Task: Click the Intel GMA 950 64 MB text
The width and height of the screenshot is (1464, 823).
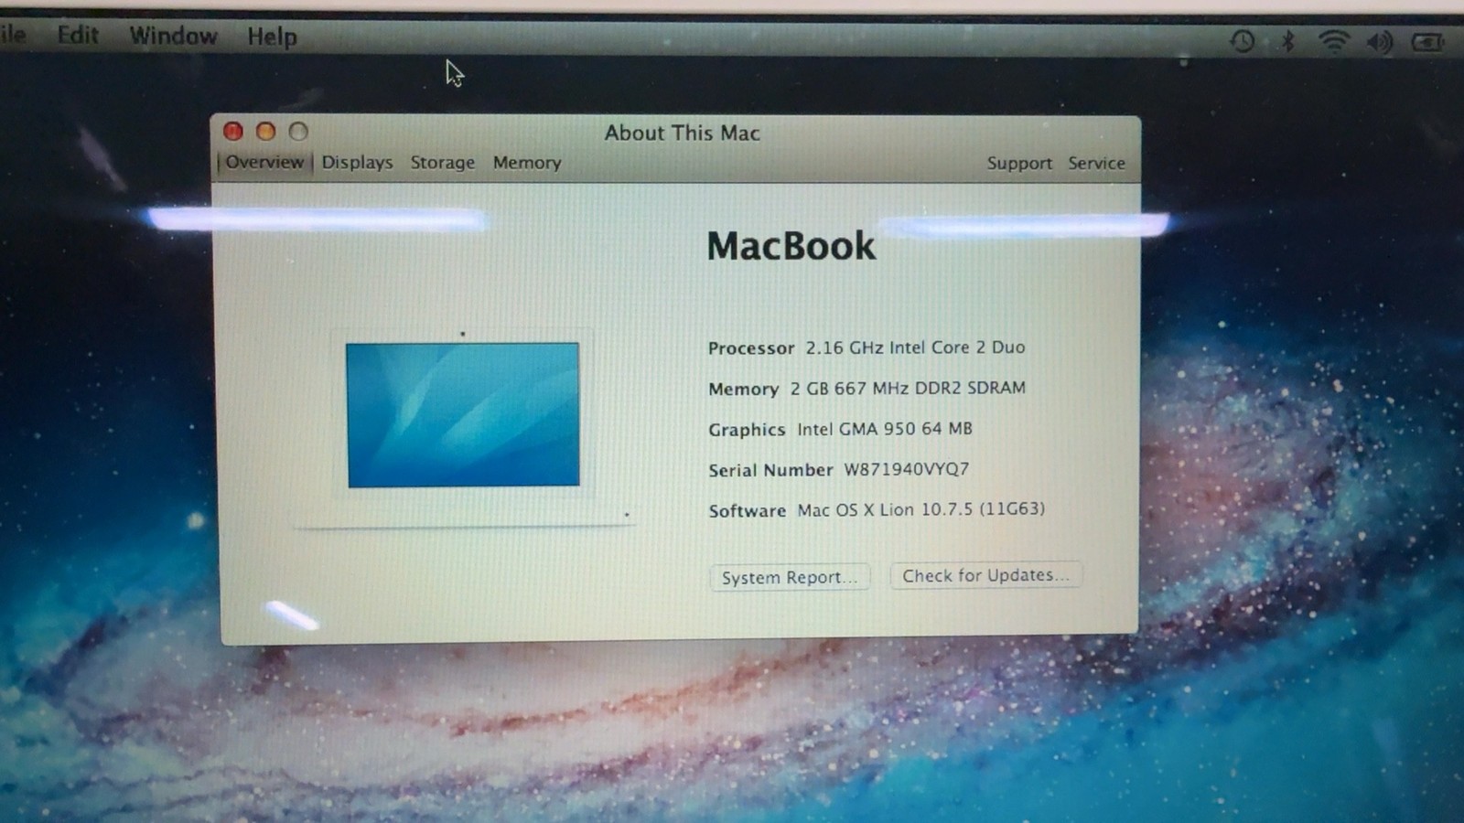Action: (884, 428)
